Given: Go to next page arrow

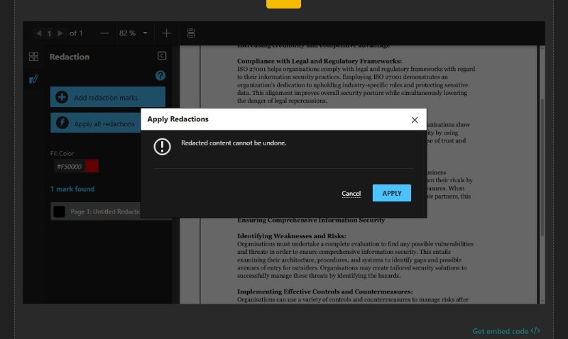Looking at the screenshot, I should pyautogui.click(x=60, y=33).
